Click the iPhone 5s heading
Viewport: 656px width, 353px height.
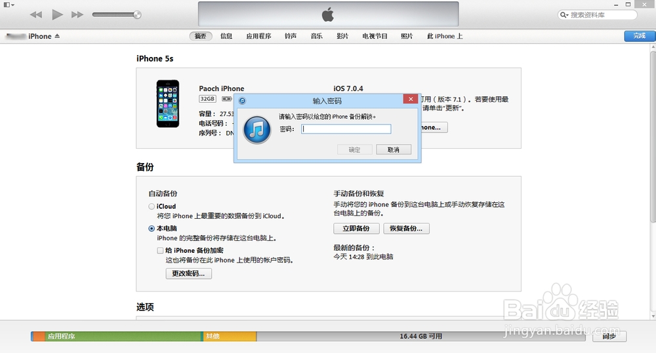pyautogui.click(x=155, y=58)
